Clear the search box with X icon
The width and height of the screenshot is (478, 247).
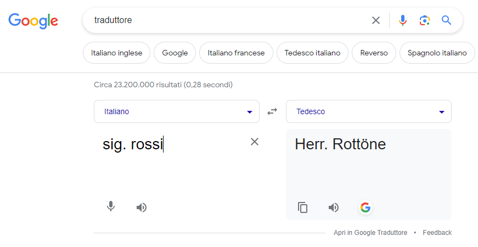tap(376, 20)
